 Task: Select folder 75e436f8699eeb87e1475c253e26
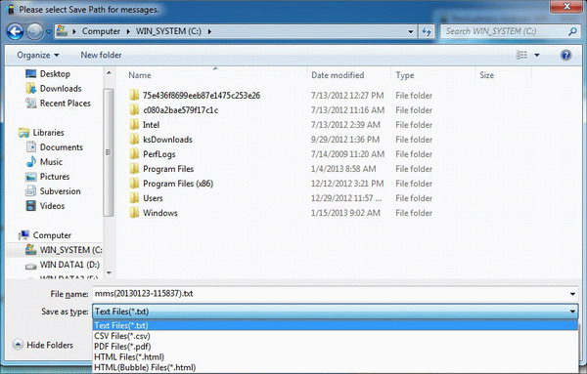(x=202, y=96)
